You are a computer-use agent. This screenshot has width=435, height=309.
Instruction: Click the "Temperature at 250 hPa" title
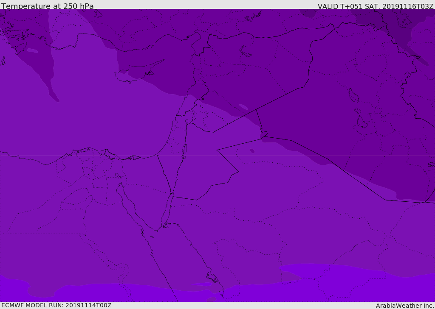(x=47, y=6)
